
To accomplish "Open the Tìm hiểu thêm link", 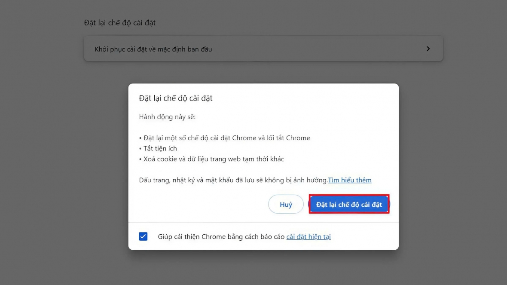I will pos(350,180).
